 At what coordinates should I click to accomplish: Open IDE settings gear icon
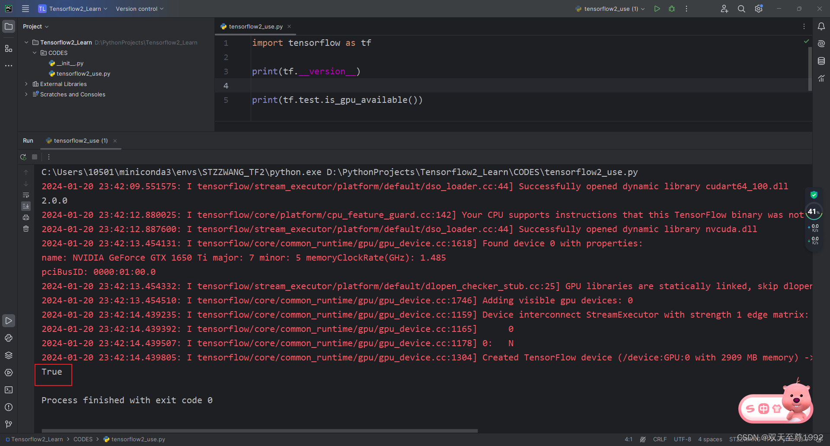tap(759, 9)
